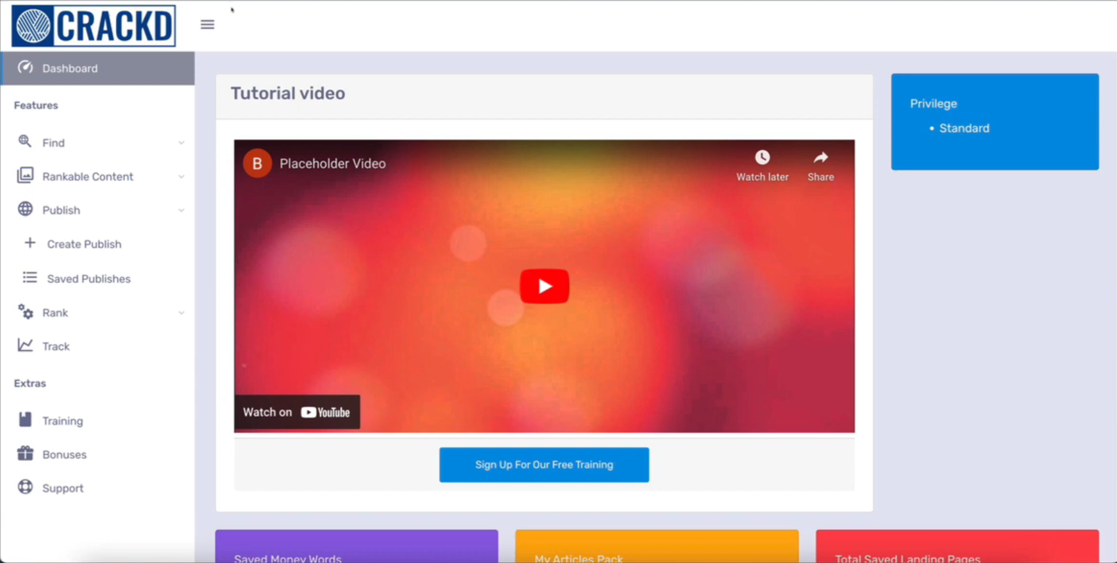This screenshot has height=563, width=1117.
Task: Open the Bonuses page
Action: pyautogui.click(x=64, y=455)
